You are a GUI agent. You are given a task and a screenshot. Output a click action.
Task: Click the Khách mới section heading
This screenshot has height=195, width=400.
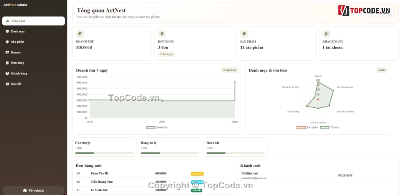(250, 166)
